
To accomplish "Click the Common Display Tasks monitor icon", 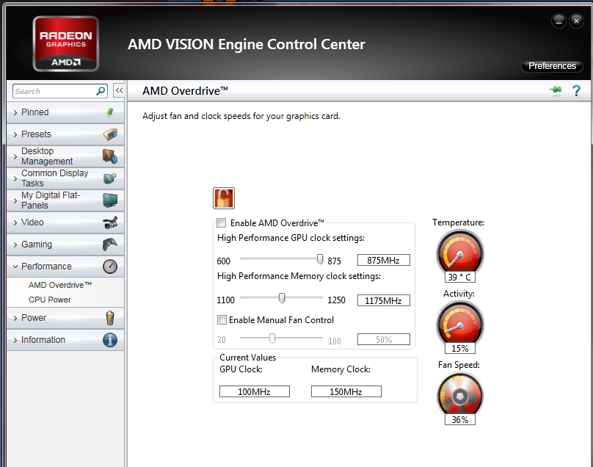I will pos(110,178).
